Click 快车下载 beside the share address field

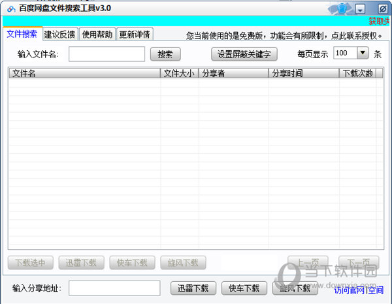[x=244, y=288]
